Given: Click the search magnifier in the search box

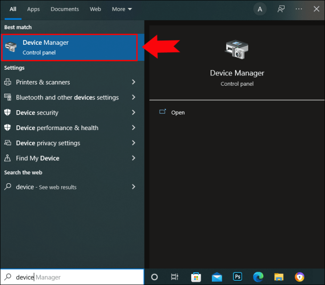Looking at the screenshot, I should point(8,277).
